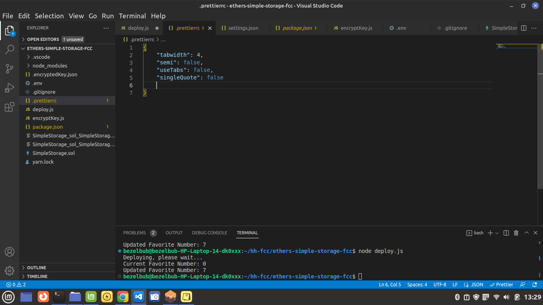
Task: Open the Extensions view
Action: click(x=10, y=107)
